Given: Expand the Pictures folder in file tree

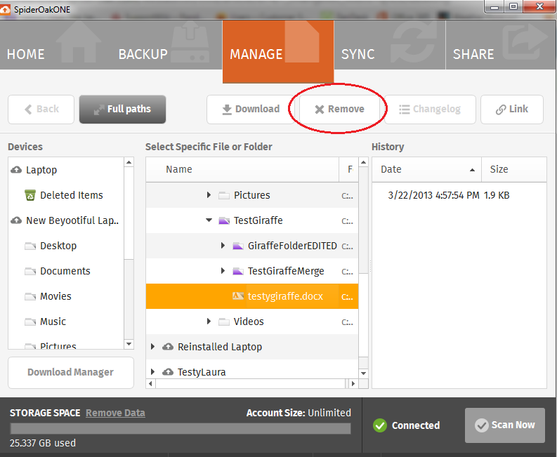Looking at the screenshot, I should [209, 195].
